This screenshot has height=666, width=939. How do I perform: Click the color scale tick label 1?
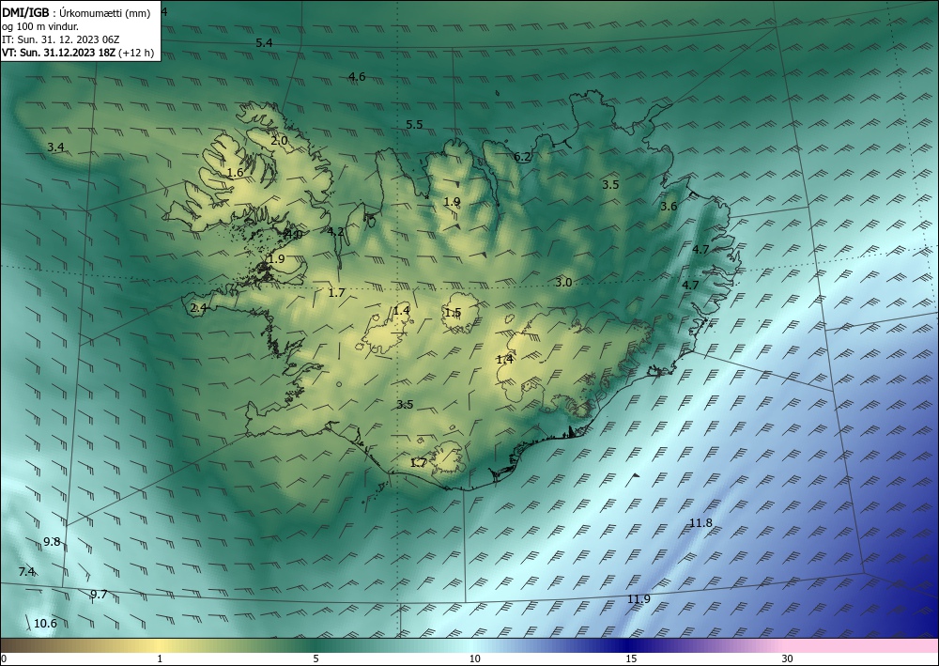pos(160,658)
